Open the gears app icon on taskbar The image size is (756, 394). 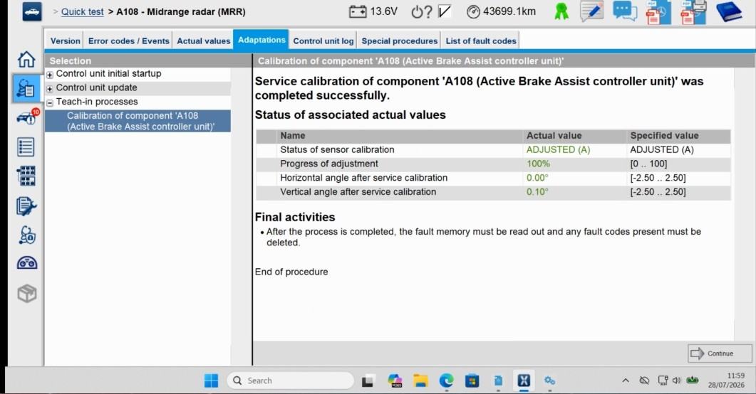coord(549,380)
